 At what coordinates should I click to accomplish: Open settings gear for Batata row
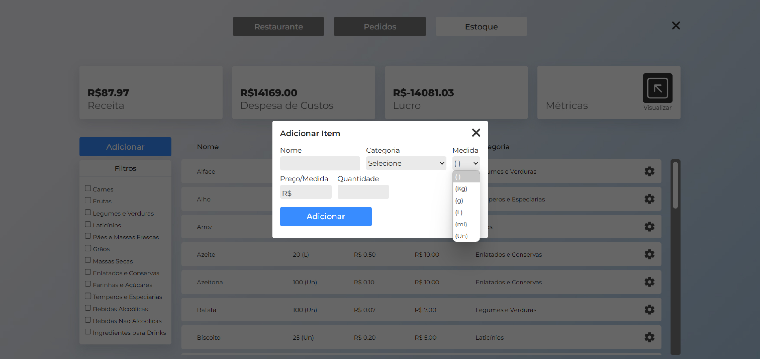pos(649,310)
